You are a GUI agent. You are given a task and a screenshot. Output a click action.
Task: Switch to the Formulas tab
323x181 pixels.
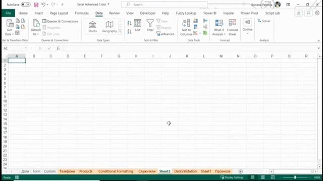point(82,13)
